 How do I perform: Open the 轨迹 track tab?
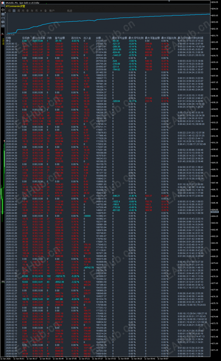70,11
